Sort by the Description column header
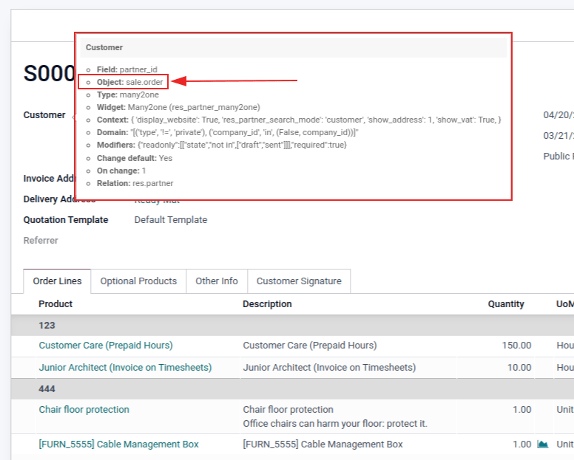The image size is (574, 460). click(x=267, y=304)
